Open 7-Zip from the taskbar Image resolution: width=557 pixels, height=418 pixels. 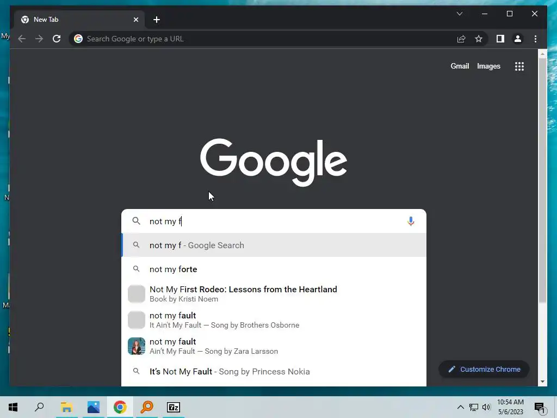174,407
